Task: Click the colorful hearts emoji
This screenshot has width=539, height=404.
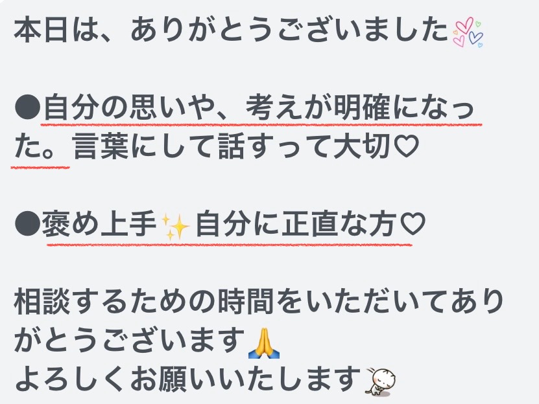Action: click(x=468, y=32)
